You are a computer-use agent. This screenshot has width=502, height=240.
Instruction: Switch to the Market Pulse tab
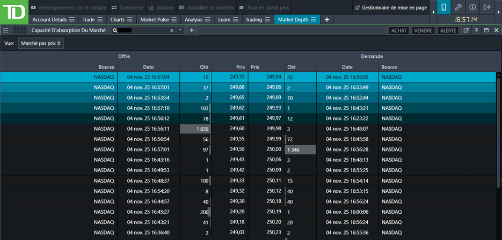[x=153, y=19]
